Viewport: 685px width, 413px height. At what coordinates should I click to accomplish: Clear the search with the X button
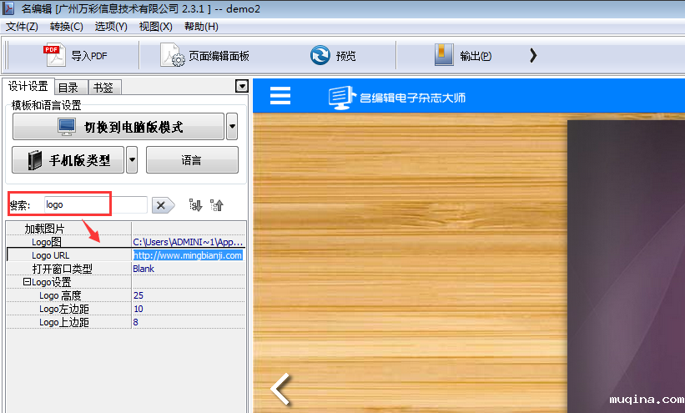tap(164, 205)
